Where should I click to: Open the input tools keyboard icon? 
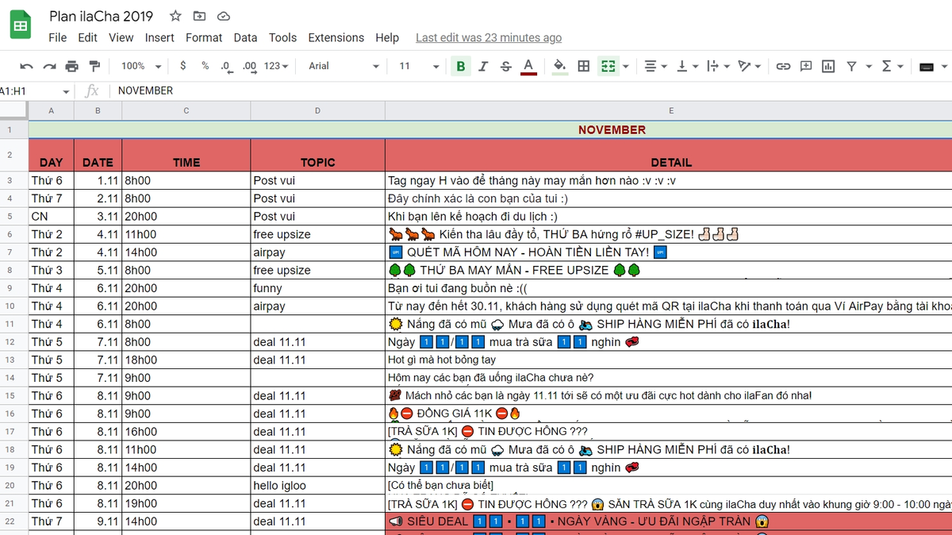[927, 67]
